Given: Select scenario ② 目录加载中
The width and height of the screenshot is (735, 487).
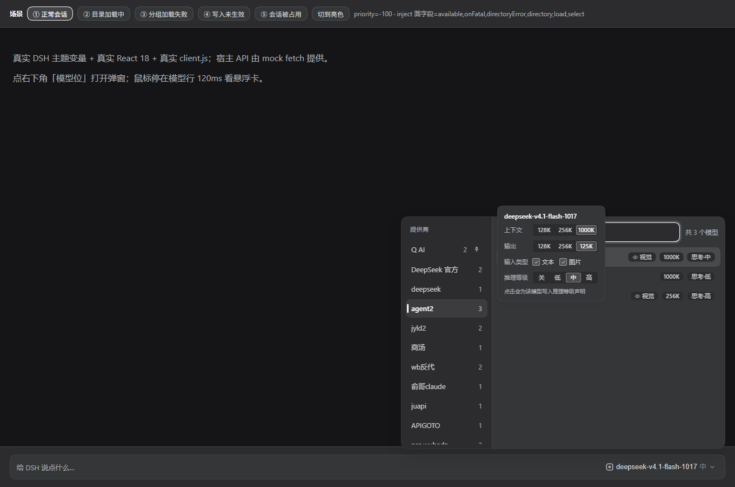Looking at the screenshot, I should (x=104, y=14).
